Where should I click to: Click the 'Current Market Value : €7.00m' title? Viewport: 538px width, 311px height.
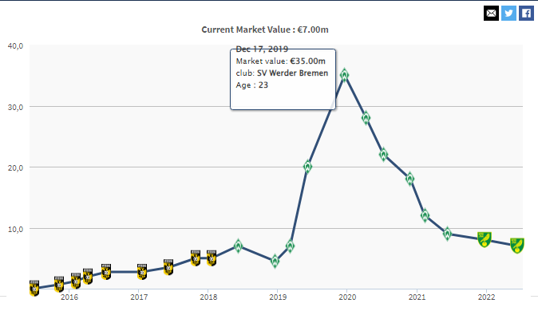[x=265, y=30]
